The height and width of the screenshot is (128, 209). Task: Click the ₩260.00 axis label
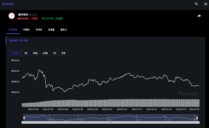click(15, 92)
